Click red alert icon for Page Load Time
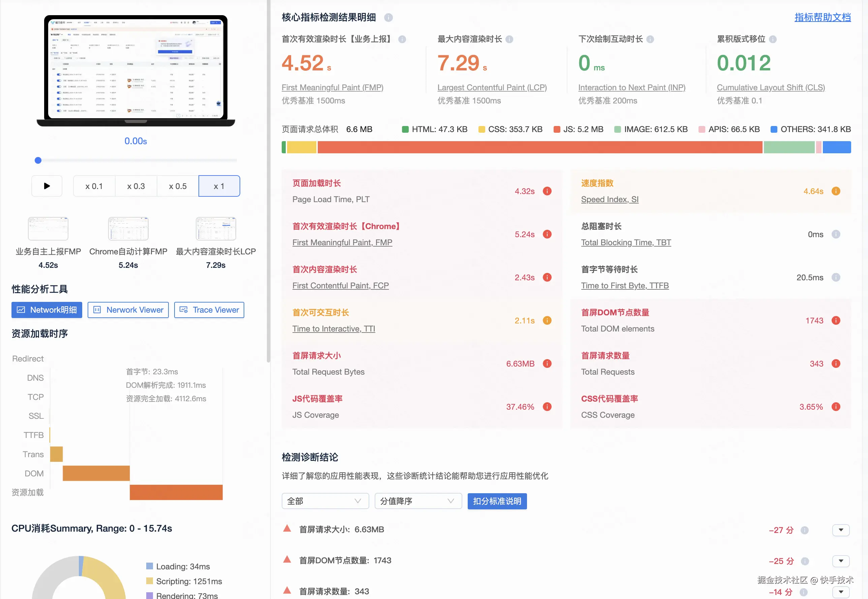 pos(547,191)
